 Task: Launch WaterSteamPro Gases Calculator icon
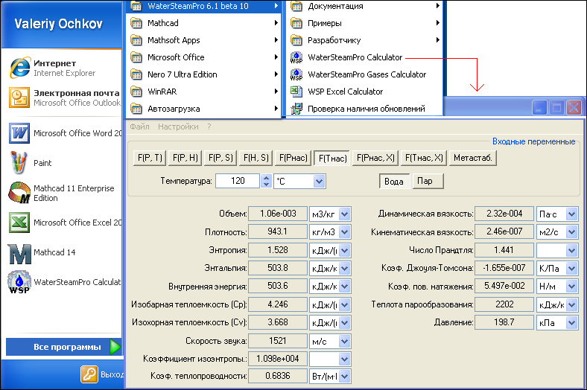(x=296, y=74)
